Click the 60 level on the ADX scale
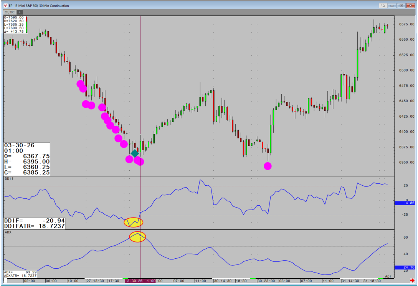 [x=405, y=238]
